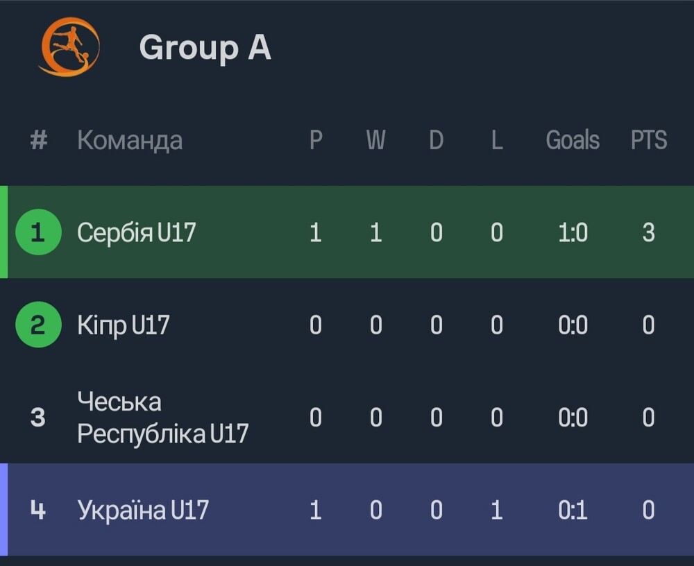Viewport: 694px width, 566px height.
Task: Click the orange football tournament logo
Action: [x=70, y=46]
